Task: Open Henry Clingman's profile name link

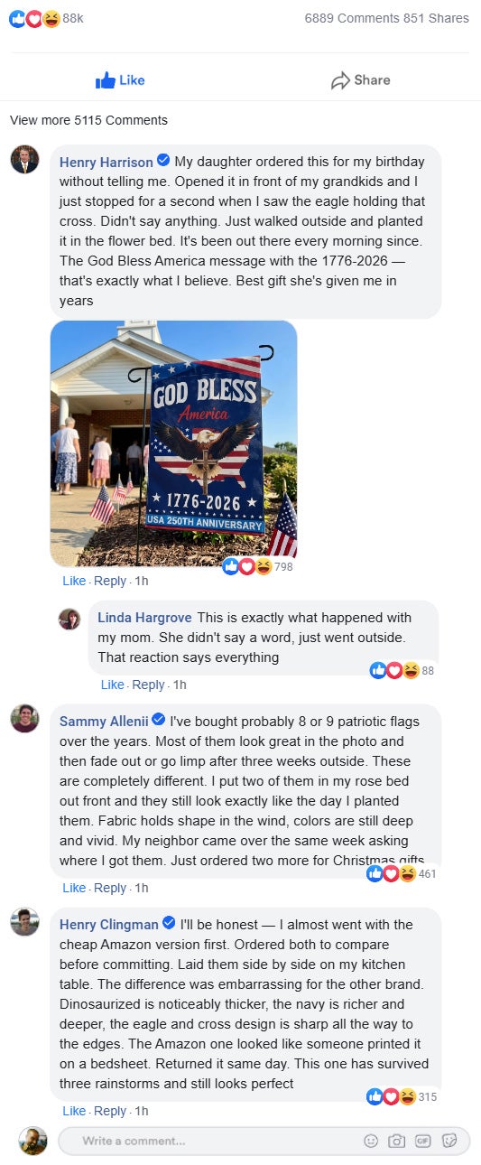Action: click(108, 924)
